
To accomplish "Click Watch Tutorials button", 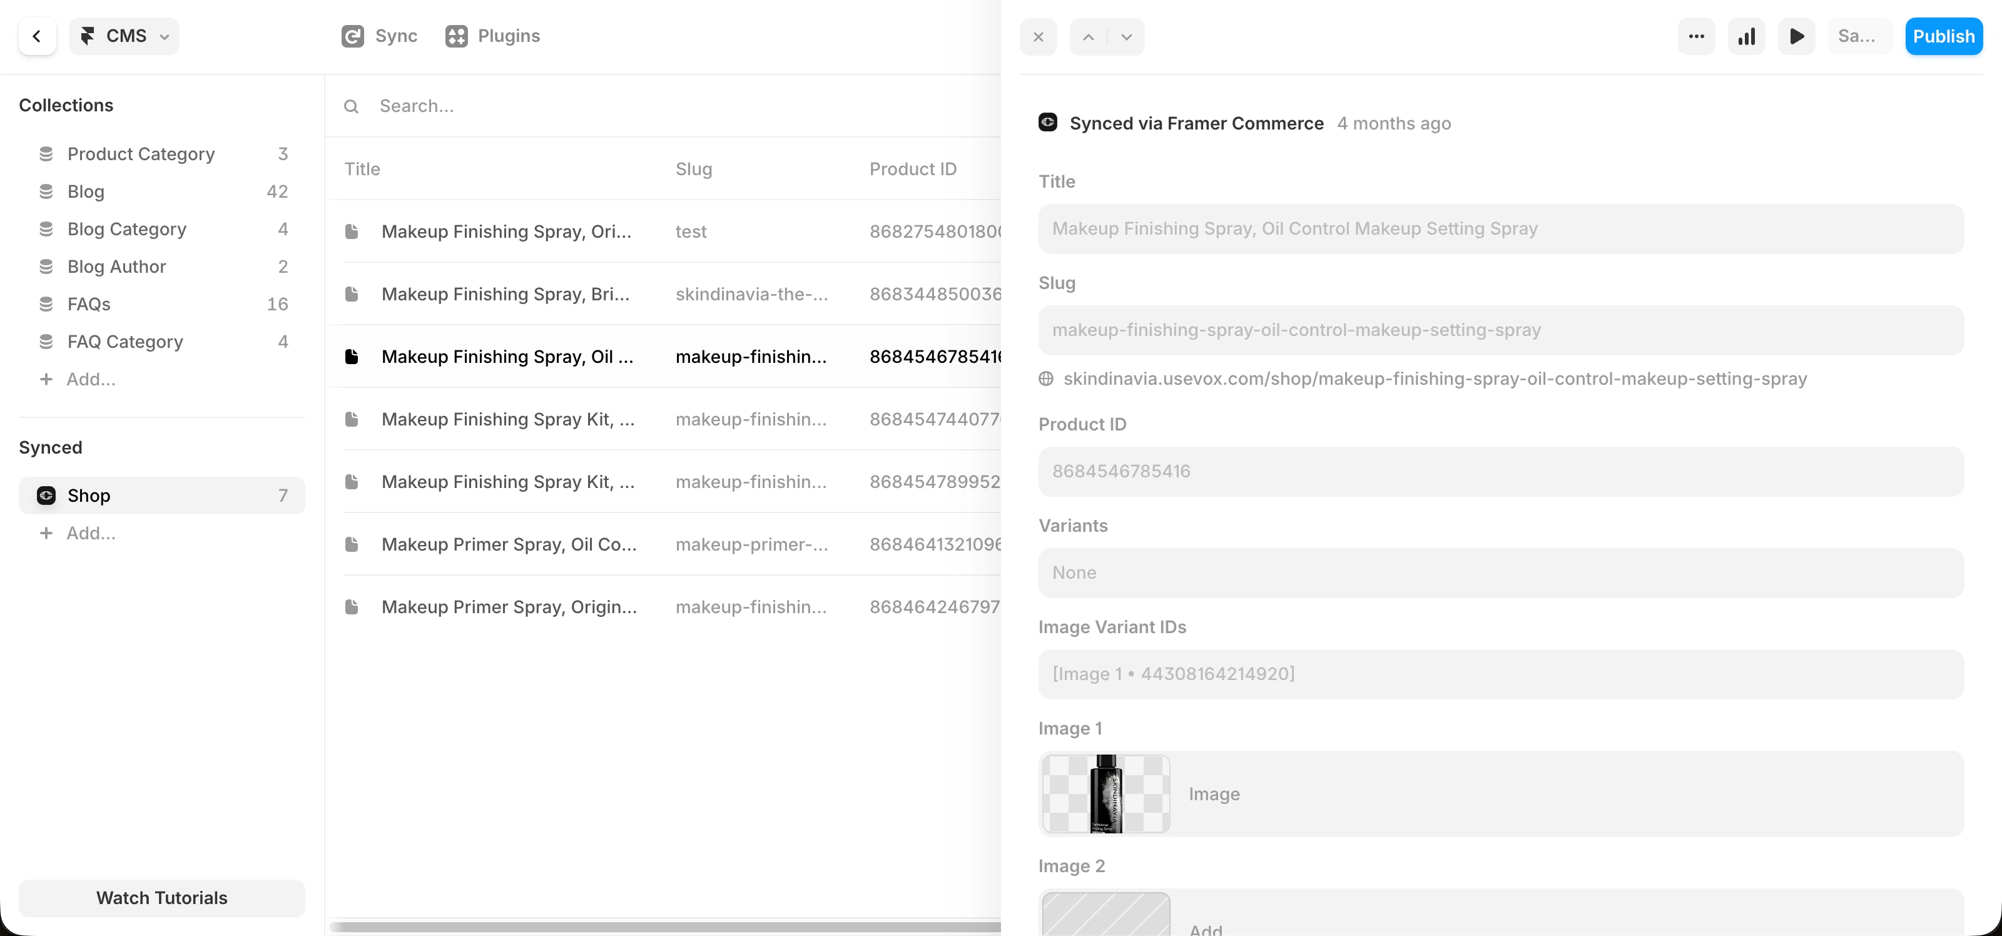I will [161, 898].
